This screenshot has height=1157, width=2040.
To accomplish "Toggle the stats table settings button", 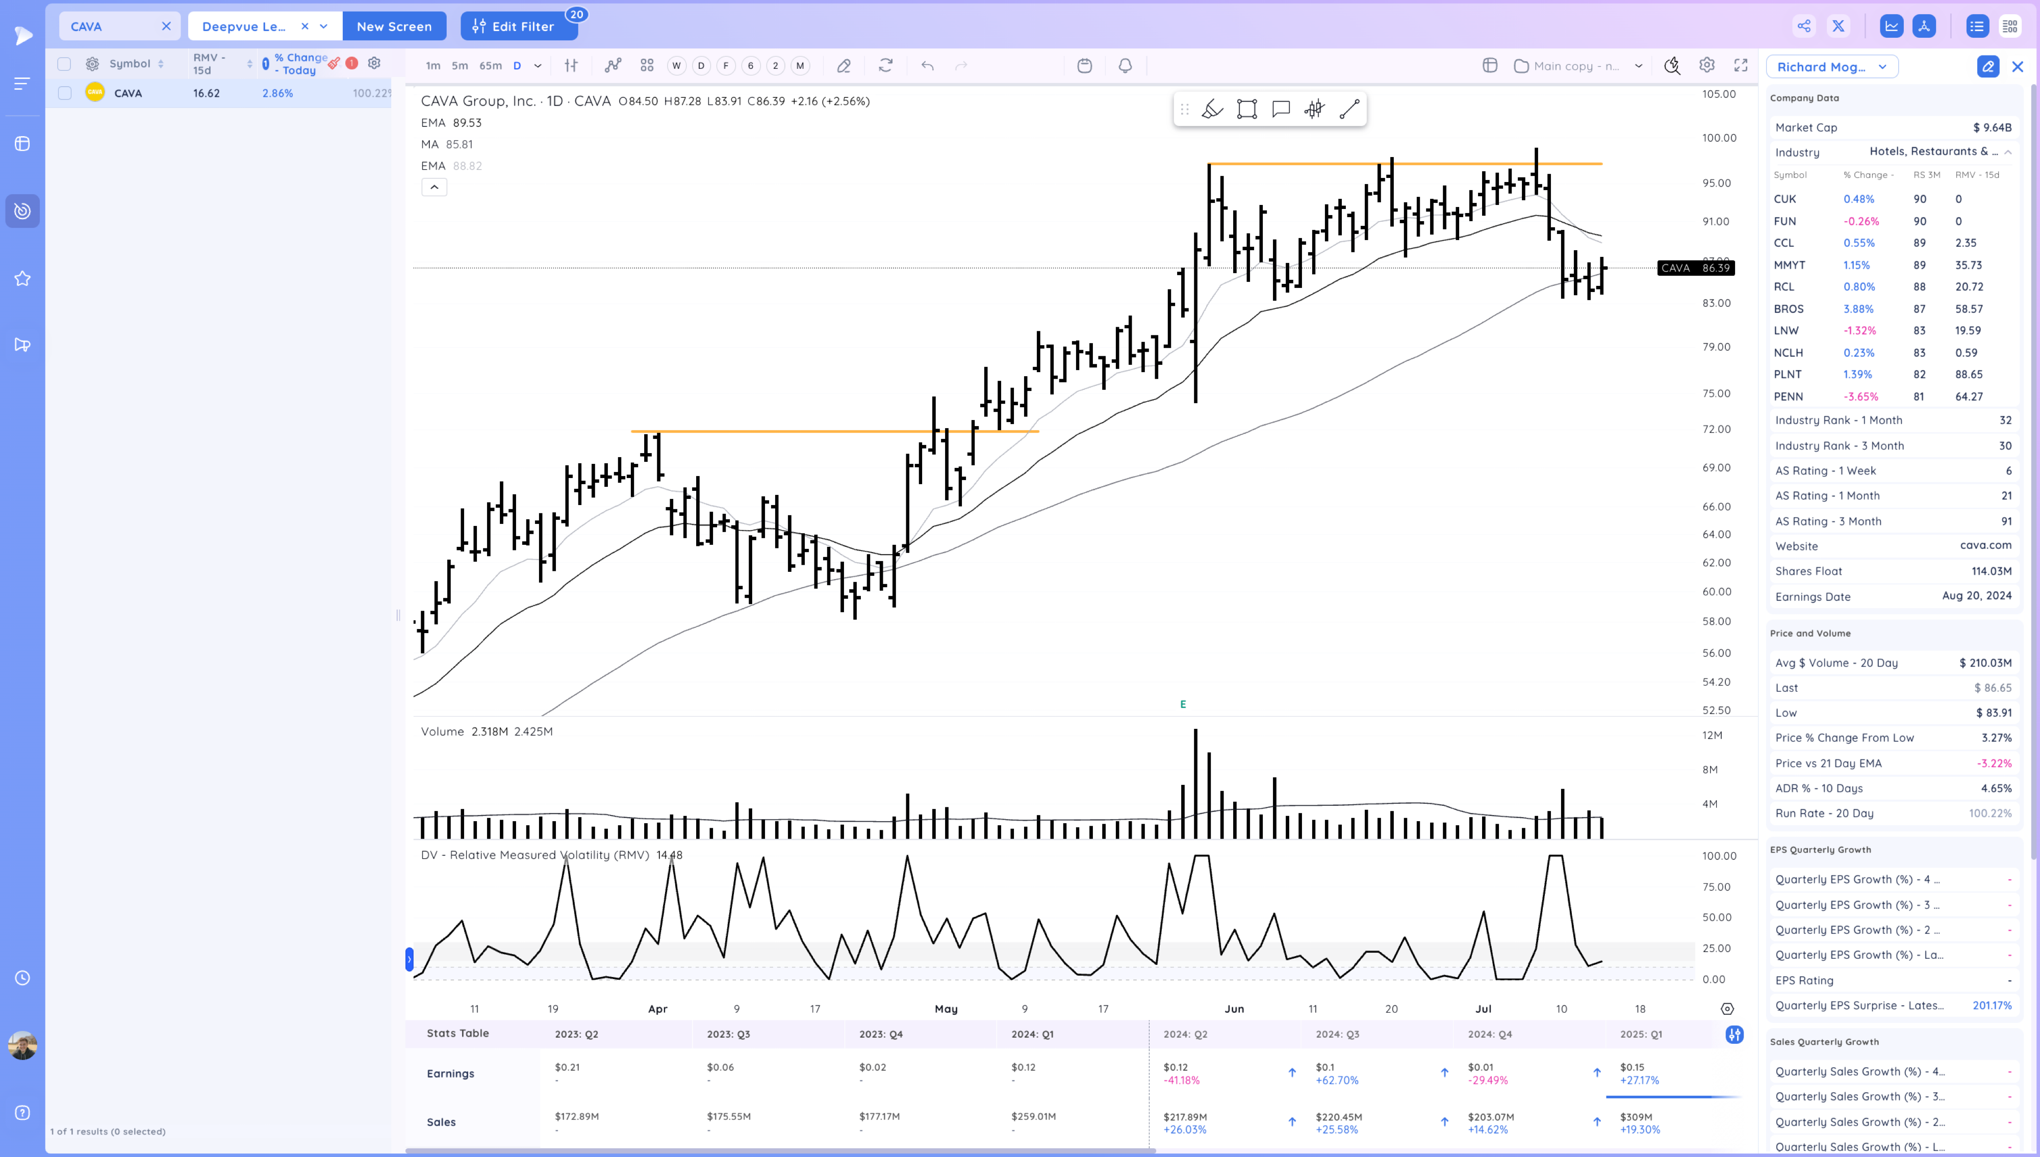I will (1734, 1034).
